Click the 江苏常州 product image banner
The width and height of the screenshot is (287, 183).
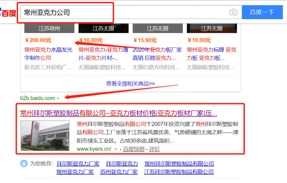point(49,28)
